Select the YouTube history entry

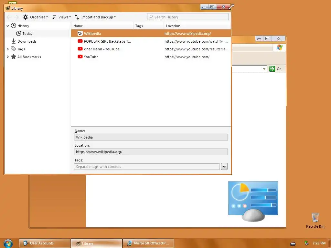[x=151, y=57]
